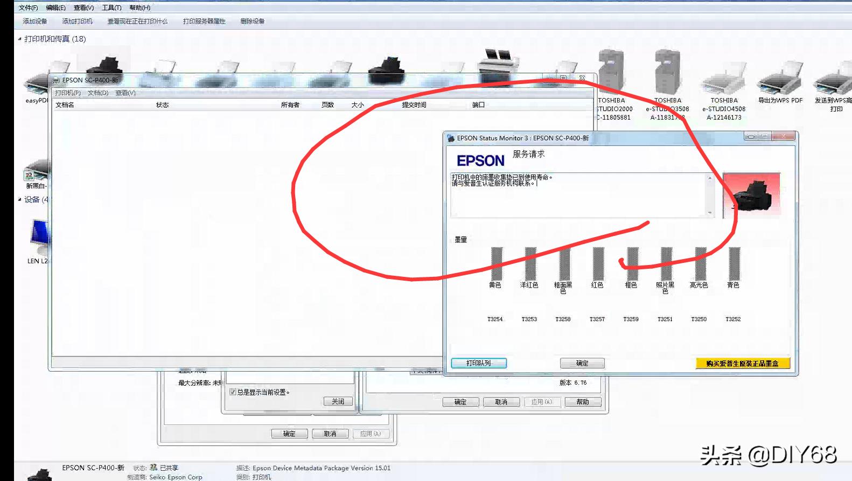Click 版本 6.76 text
Viewport: 852px width, 481px height.
tap(573, 382)
